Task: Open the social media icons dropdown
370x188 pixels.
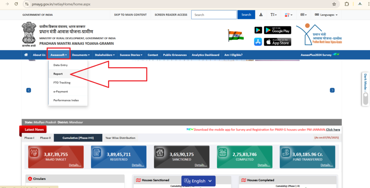Action: pos(288,15)
